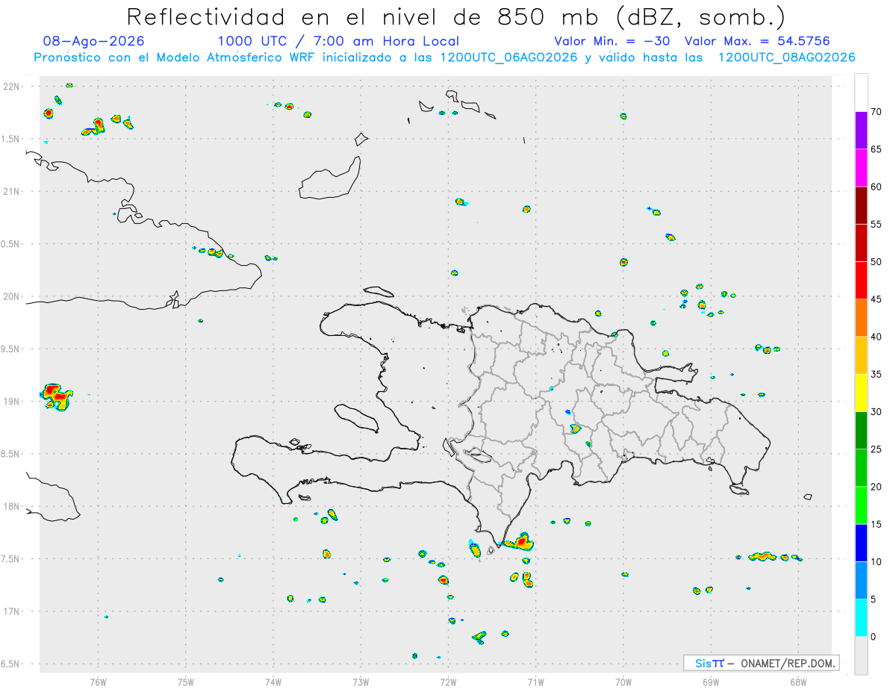The height and width of the screenshot is (692, 896).
Task: Click the '40' colorbar tick label
Action: coord(876,337)
